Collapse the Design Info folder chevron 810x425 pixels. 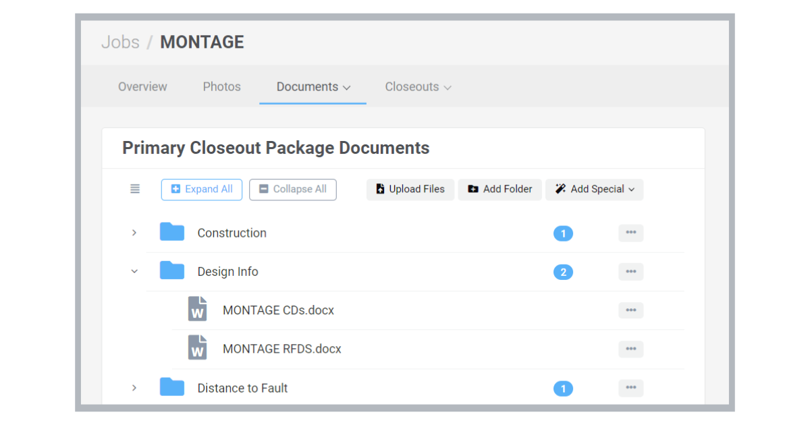click(x=134, y=272)
